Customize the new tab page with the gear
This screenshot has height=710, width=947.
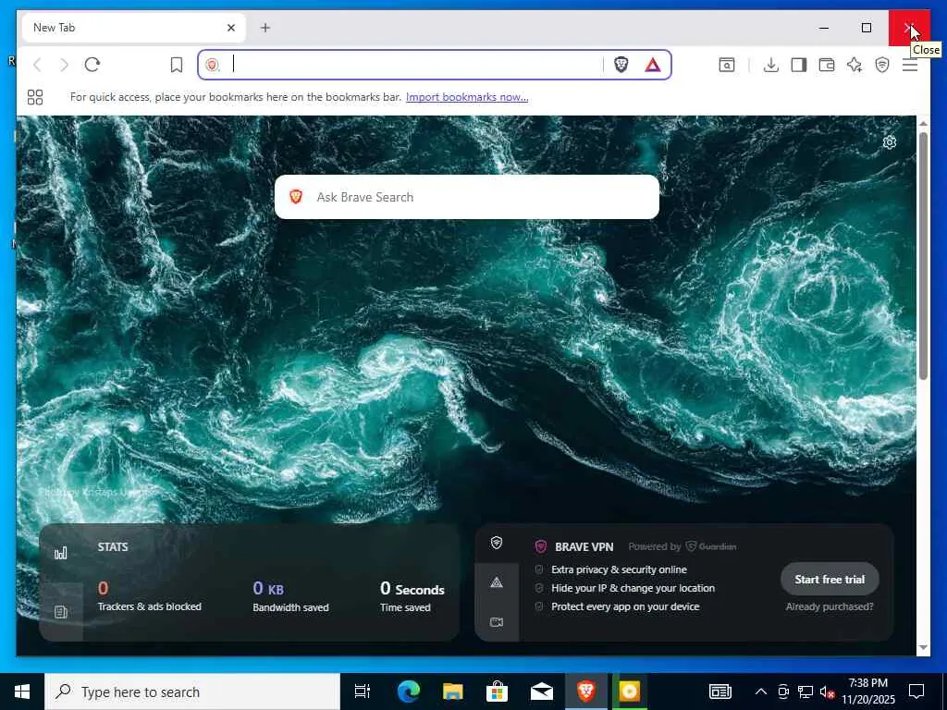pyautogui.click(x=889, y=142)
